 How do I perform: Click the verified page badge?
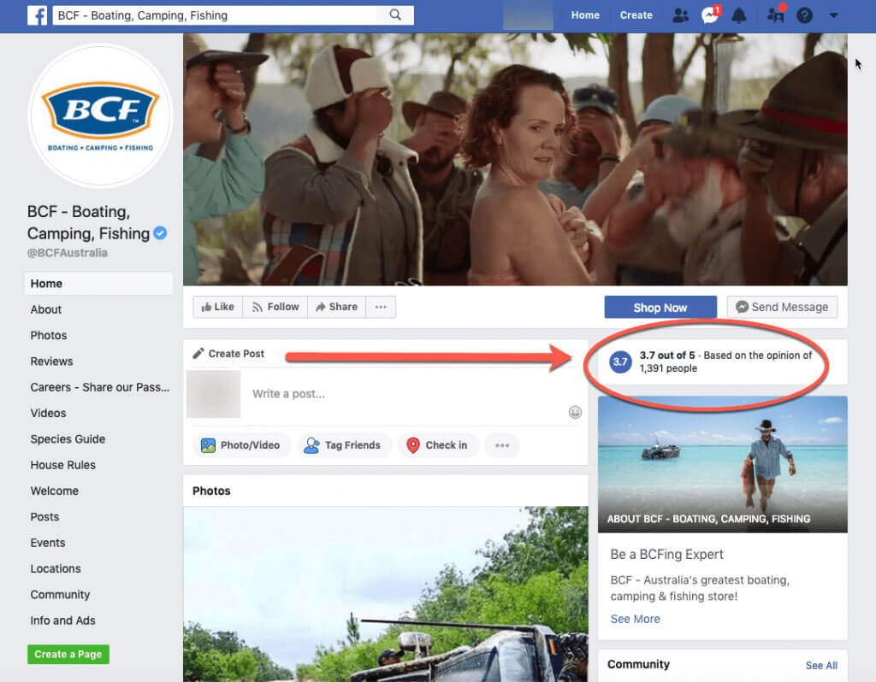coord(160,233)
